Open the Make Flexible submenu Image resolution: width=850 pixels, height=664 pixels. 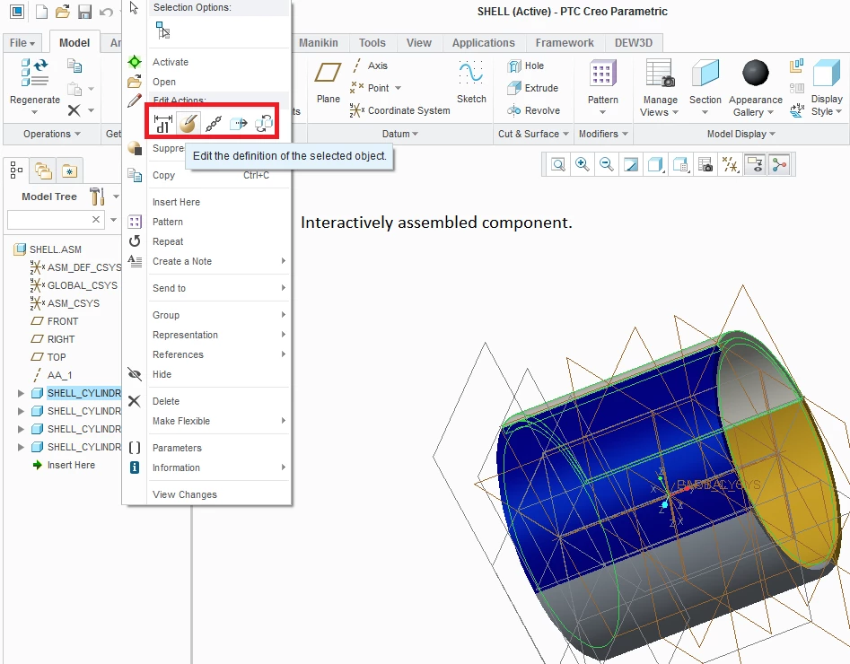click(x=217, y=421)
